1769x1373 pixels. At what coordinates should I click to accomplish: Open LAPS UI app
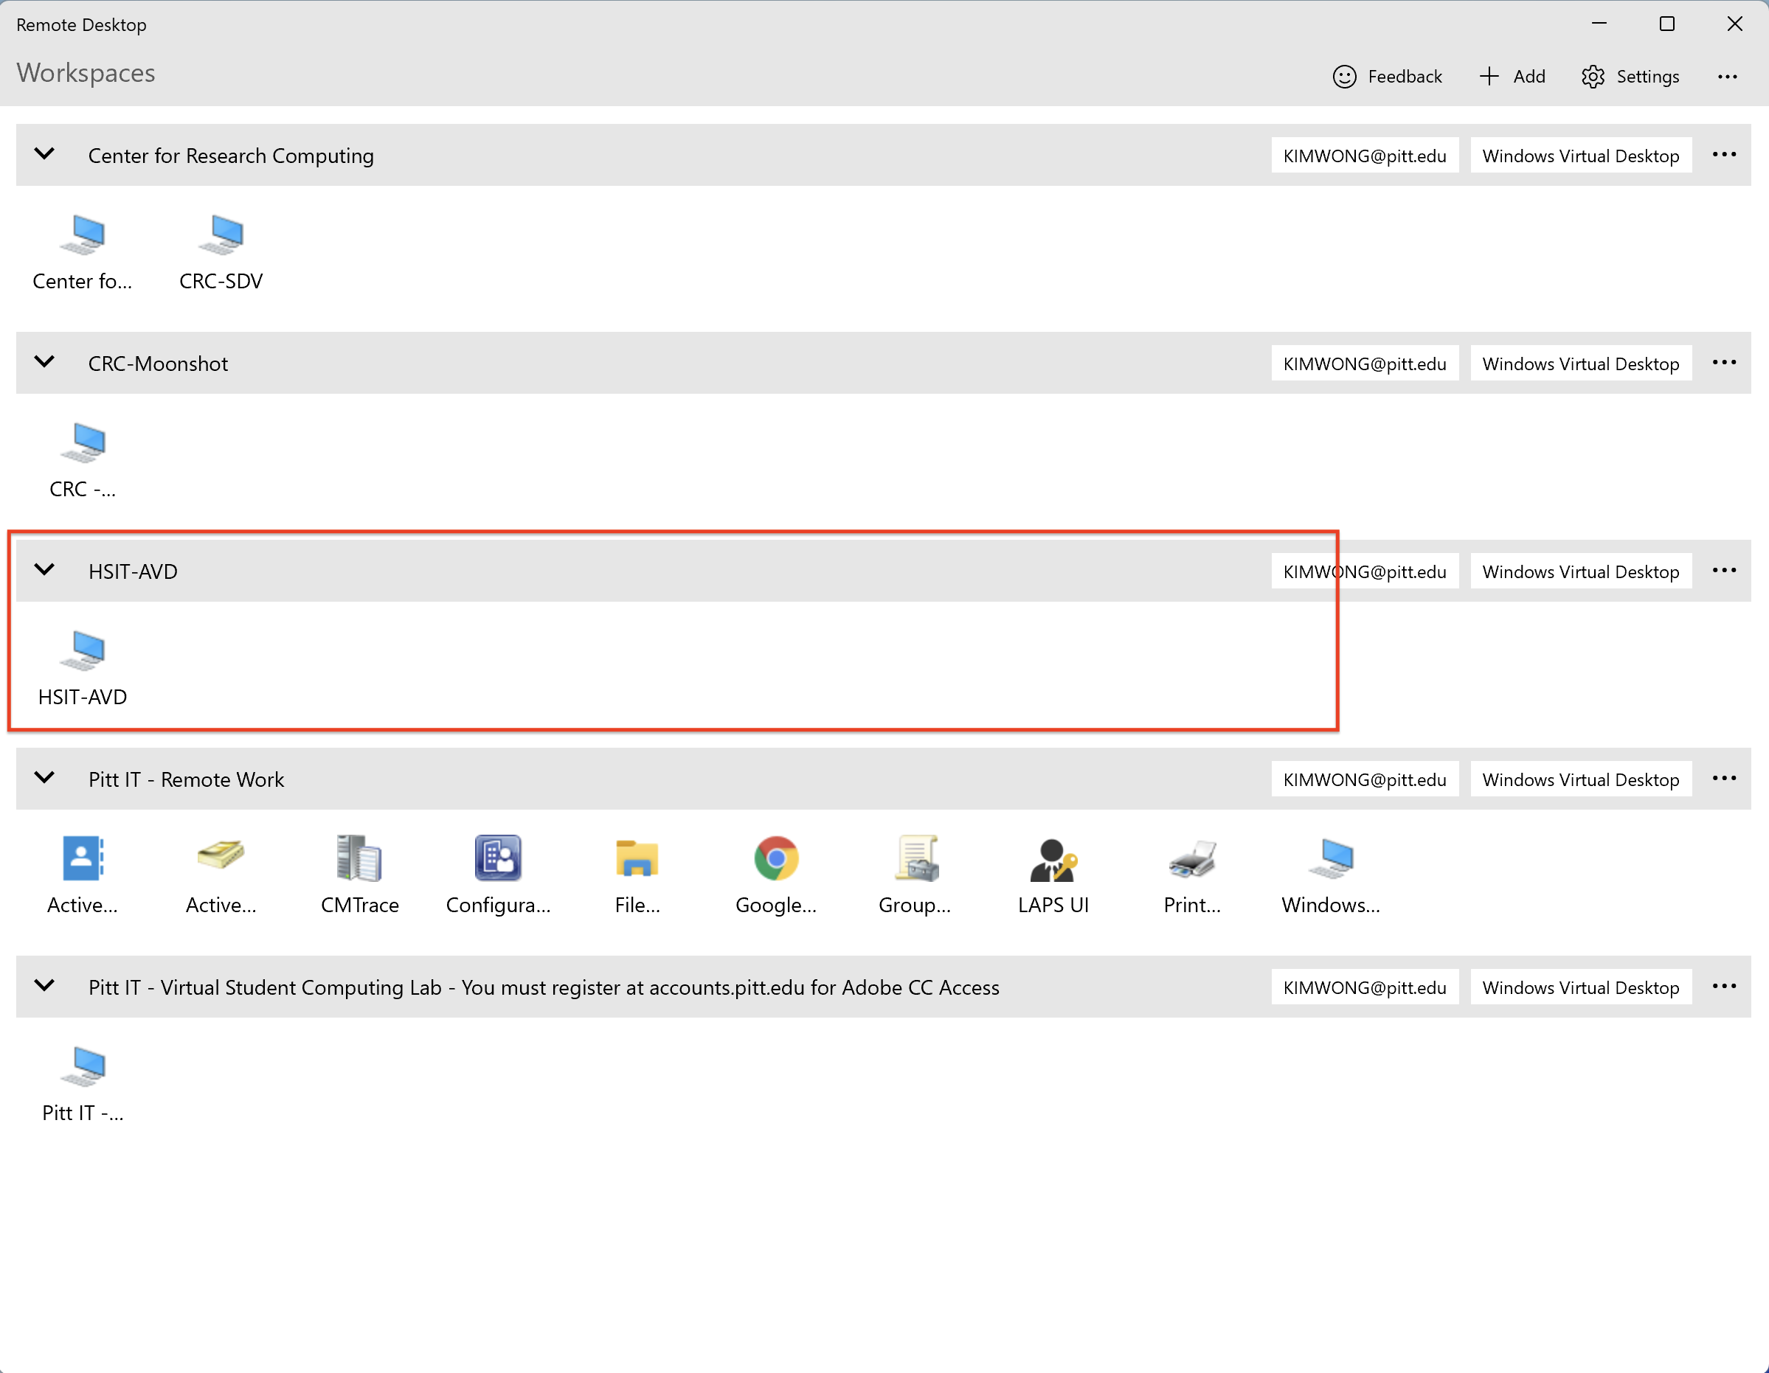click(x=1053, y=876)
